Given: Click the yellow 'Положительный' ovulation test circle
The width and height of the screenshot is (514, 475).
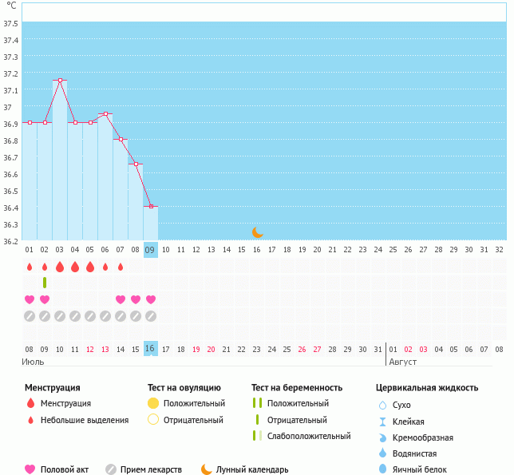Looking at the screenshot, I should point(153,404).
